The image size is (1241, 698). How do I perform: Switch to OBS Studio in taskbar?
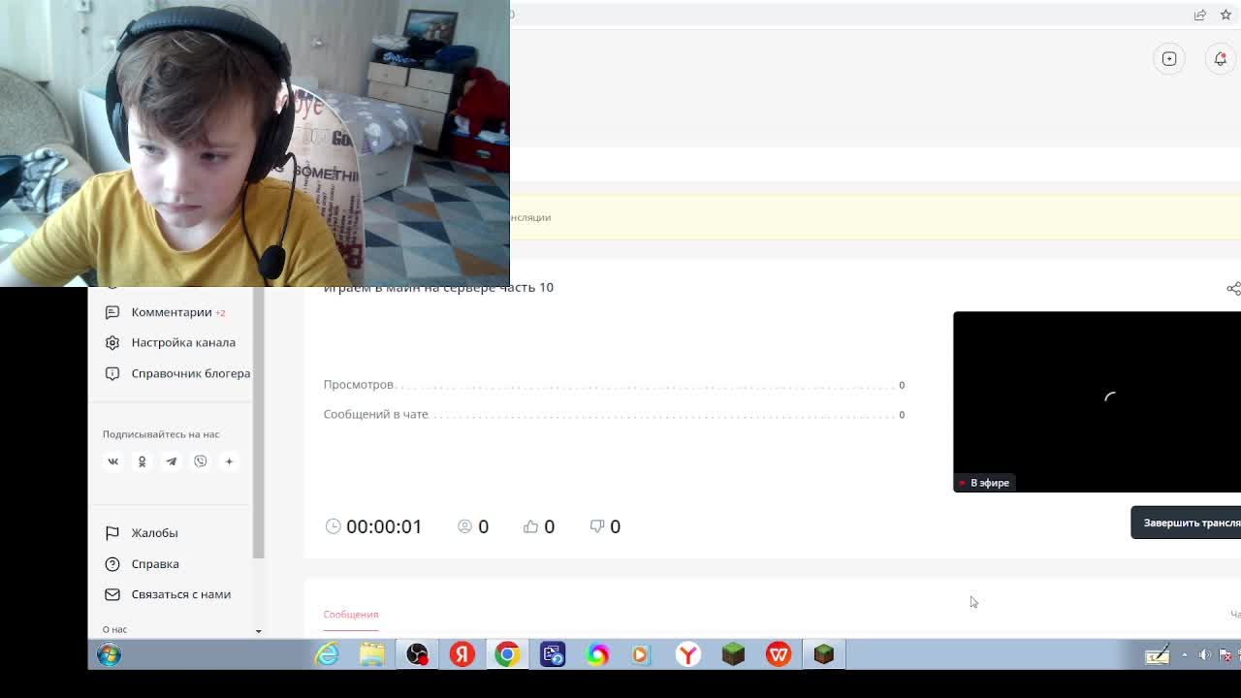click(417, 654)
